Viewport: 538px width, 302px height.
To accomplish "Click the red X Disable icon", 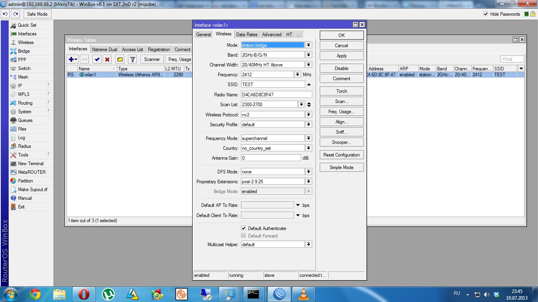I will (x=107, y=59).
